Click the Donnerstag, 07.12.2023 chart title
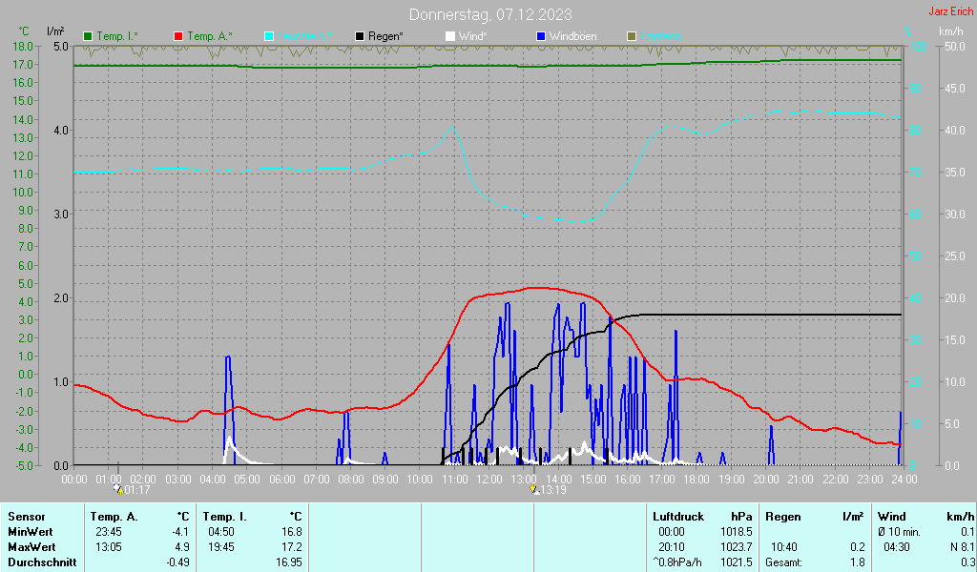This screenshot has height=572, width=977. pyautogui.click(x=490, y=14)
